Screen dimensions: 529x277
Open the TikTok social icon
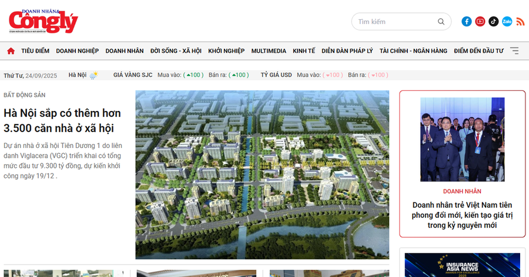click(x=494, y=22)
